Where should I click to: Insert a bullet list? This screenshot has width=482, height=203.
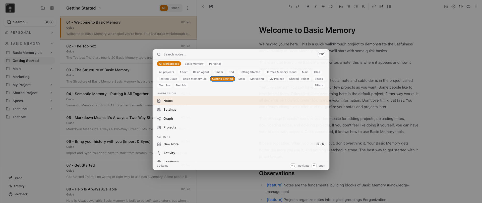pyautogui.click(x=348, y=7)
